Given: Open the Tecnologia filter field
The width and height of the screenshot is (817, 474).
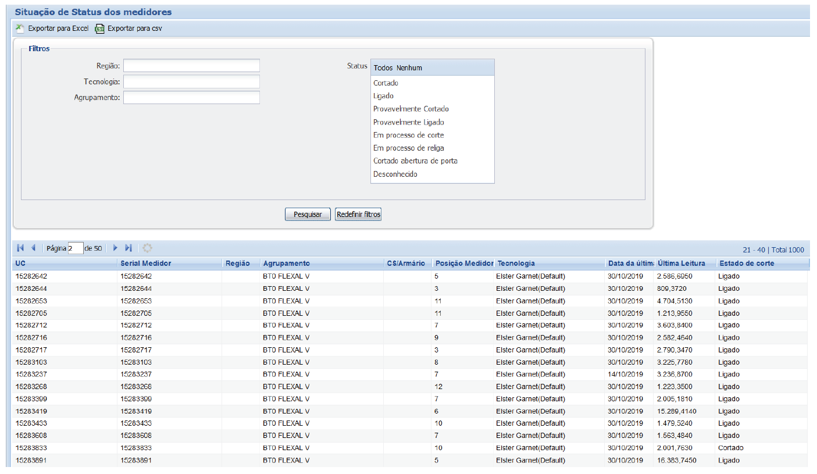Looking at the screenshot, I should [x=191, y=81].
